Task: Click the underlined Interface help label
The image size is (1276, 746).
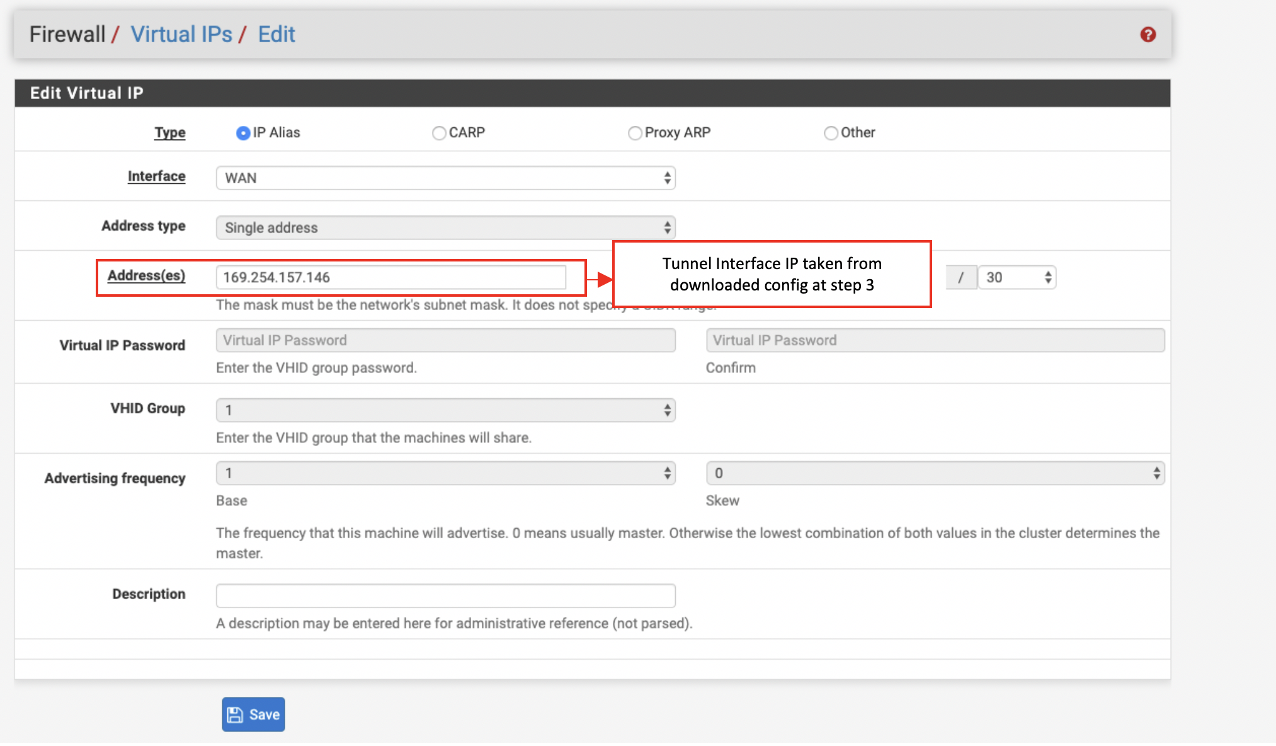Action: (x=156, y=176)
